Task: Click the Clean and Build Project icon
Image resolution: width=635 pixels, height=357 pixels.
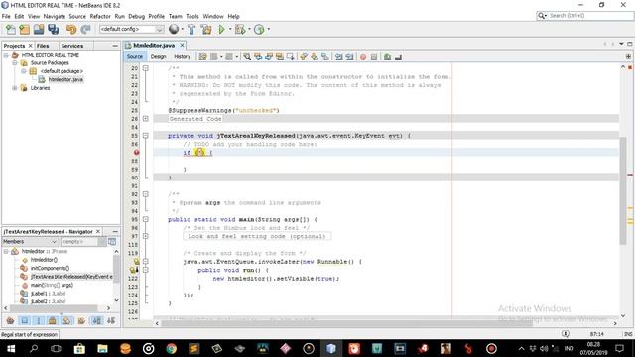Action: click(x=206, y=29)
